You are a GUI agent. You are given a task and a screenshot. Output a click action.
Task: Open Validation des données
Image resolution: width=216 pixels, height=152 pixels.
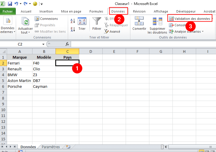tap(191, 19)
